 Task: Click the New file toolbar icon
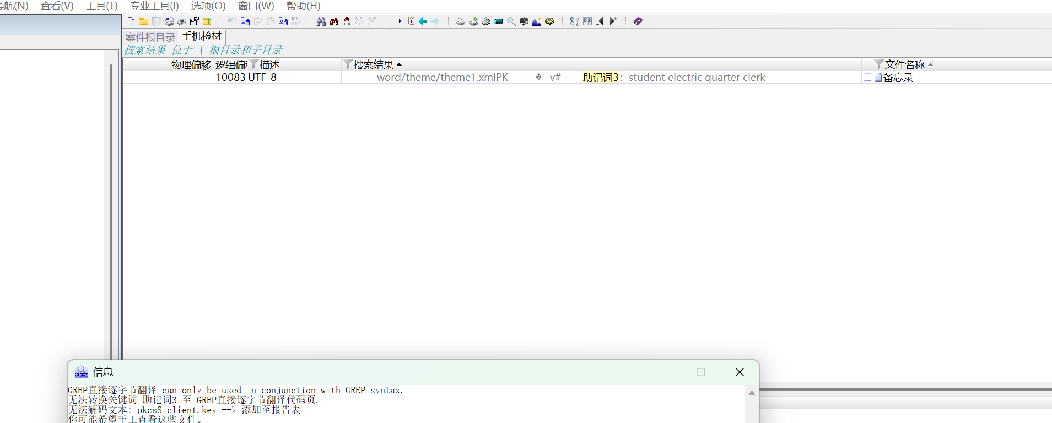131,21
